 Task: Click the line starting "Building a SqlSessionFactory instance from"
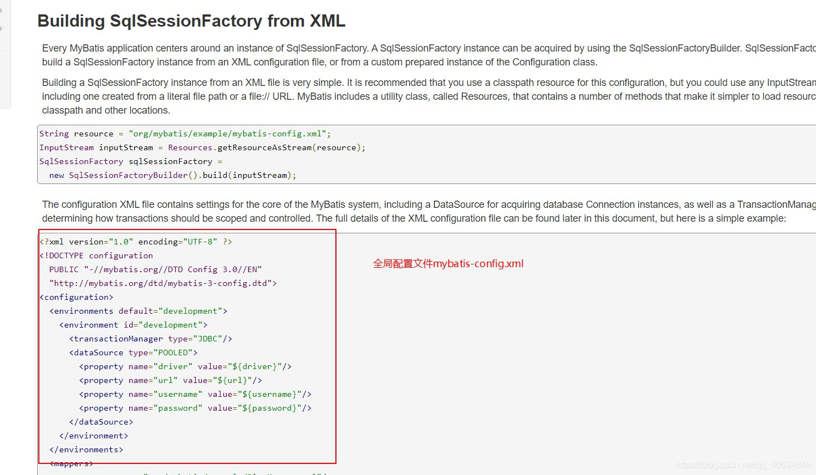(429, 83)
